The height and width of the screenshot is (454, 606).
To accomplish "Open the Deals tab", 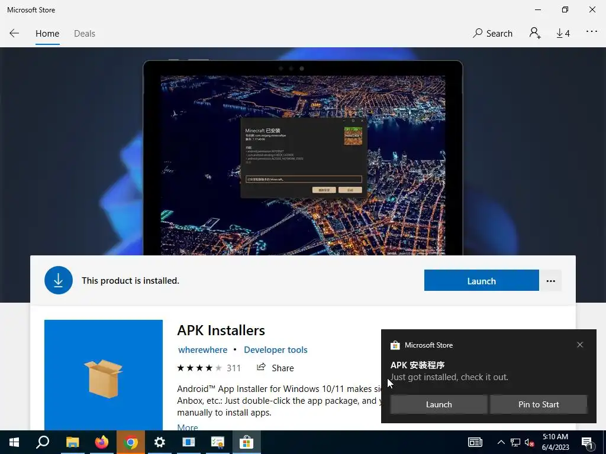I will click(x=84, y=34).
